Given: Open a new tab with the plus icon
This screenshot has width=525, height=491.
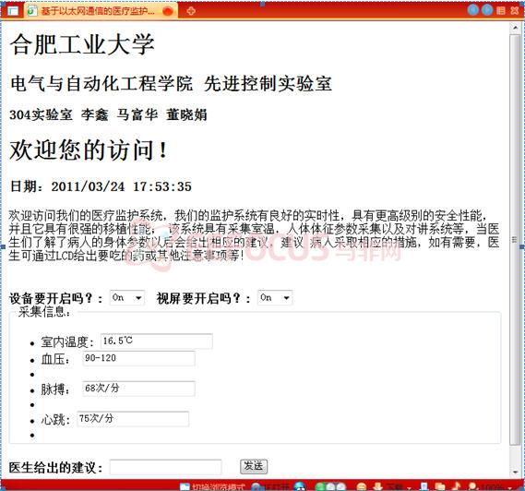Looking at the screenshot, I should click(191, 11).
